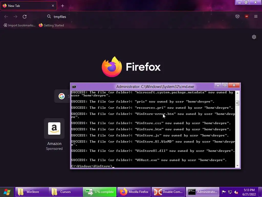The height and width of the screenshot is (197, 262).
Task: Open the Firefox hamburger application menu
Action: pos(256,16)
